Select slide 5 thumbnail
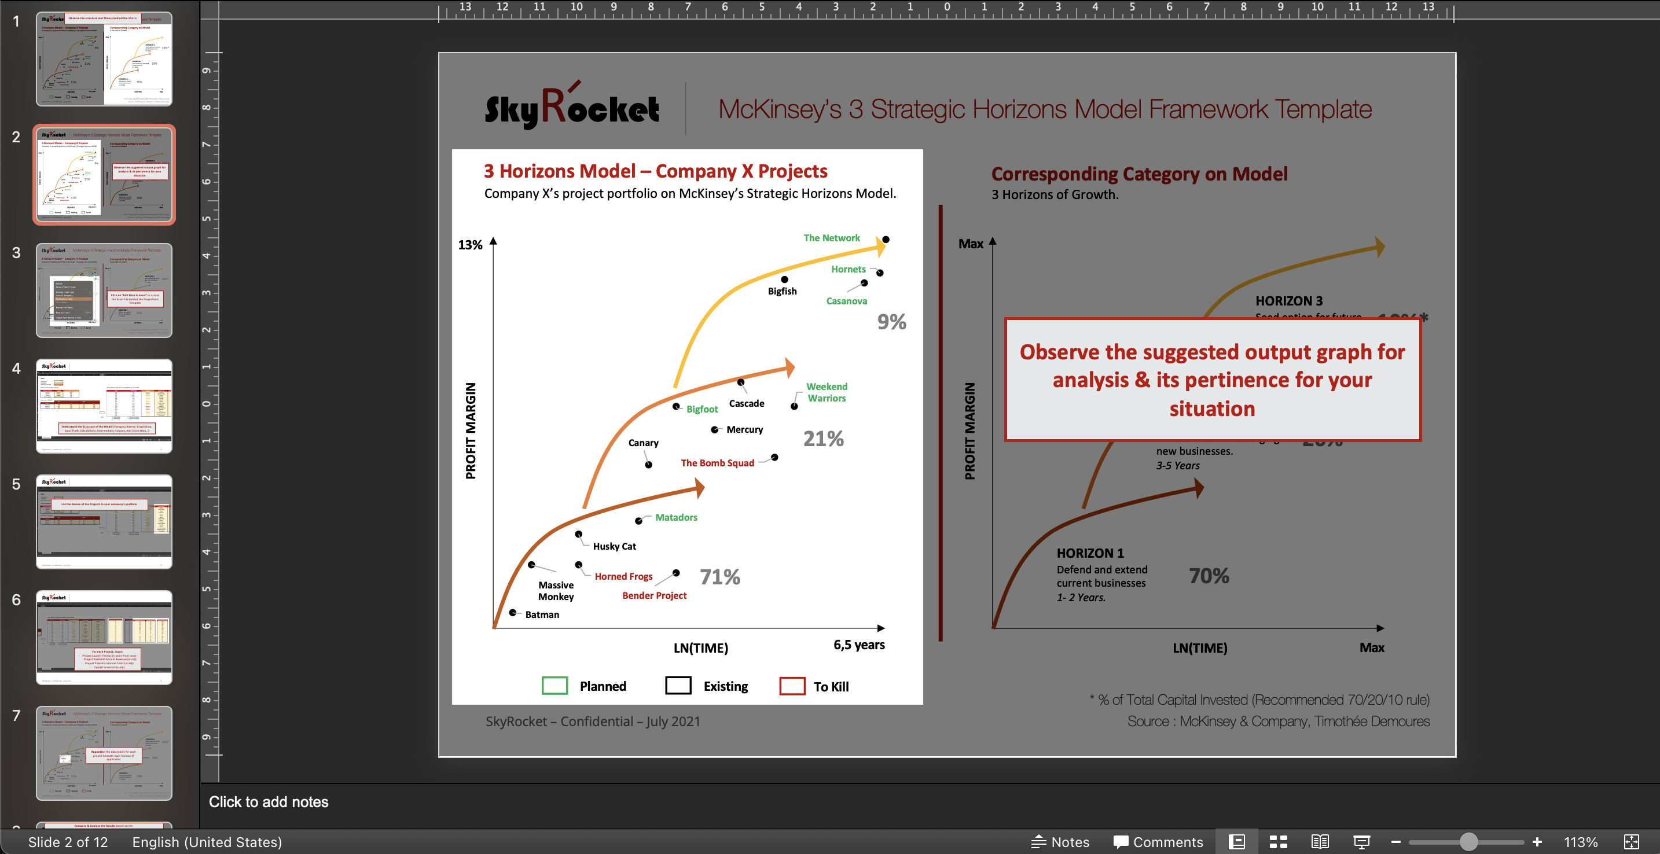The height and width of the screenshot is (854, 1660). click(104, 522)
